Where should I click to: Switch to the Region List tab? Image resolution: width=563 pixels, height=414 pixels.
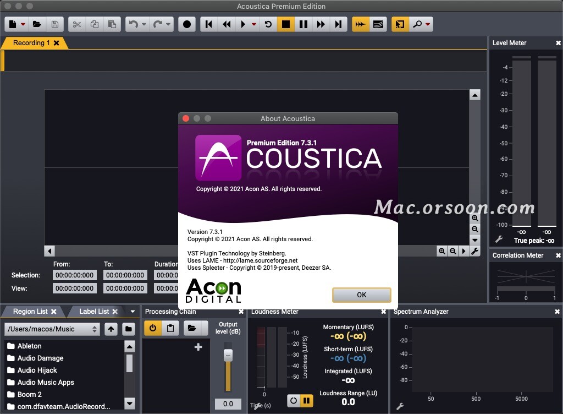[30, 311]
